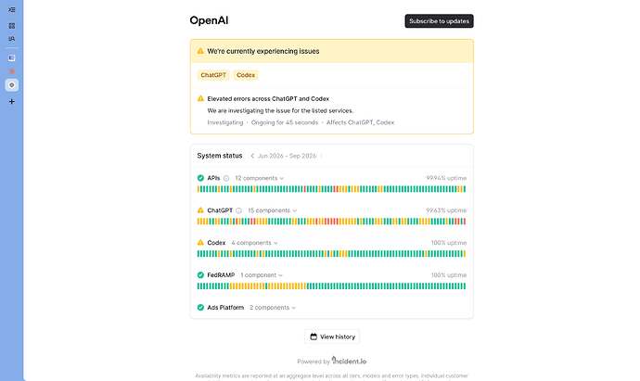Click the info icon beside ChatGPT

tap(238, 210)
